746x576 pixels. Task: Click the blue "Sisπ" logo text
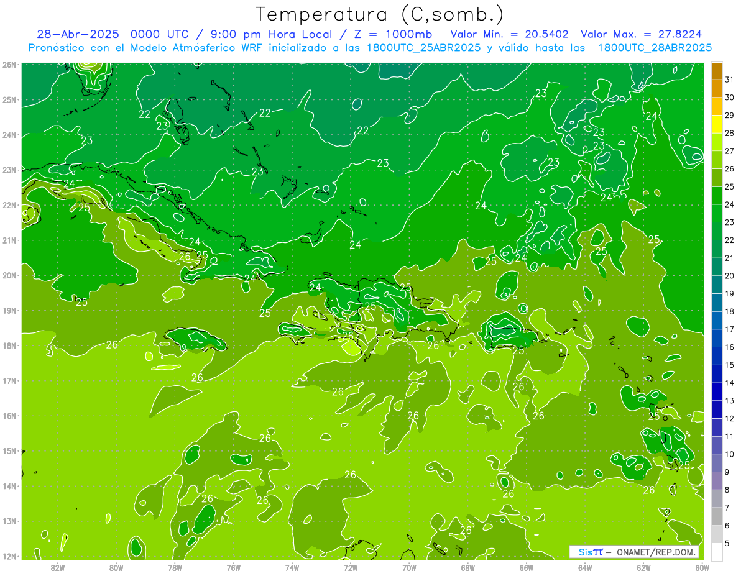590,552
